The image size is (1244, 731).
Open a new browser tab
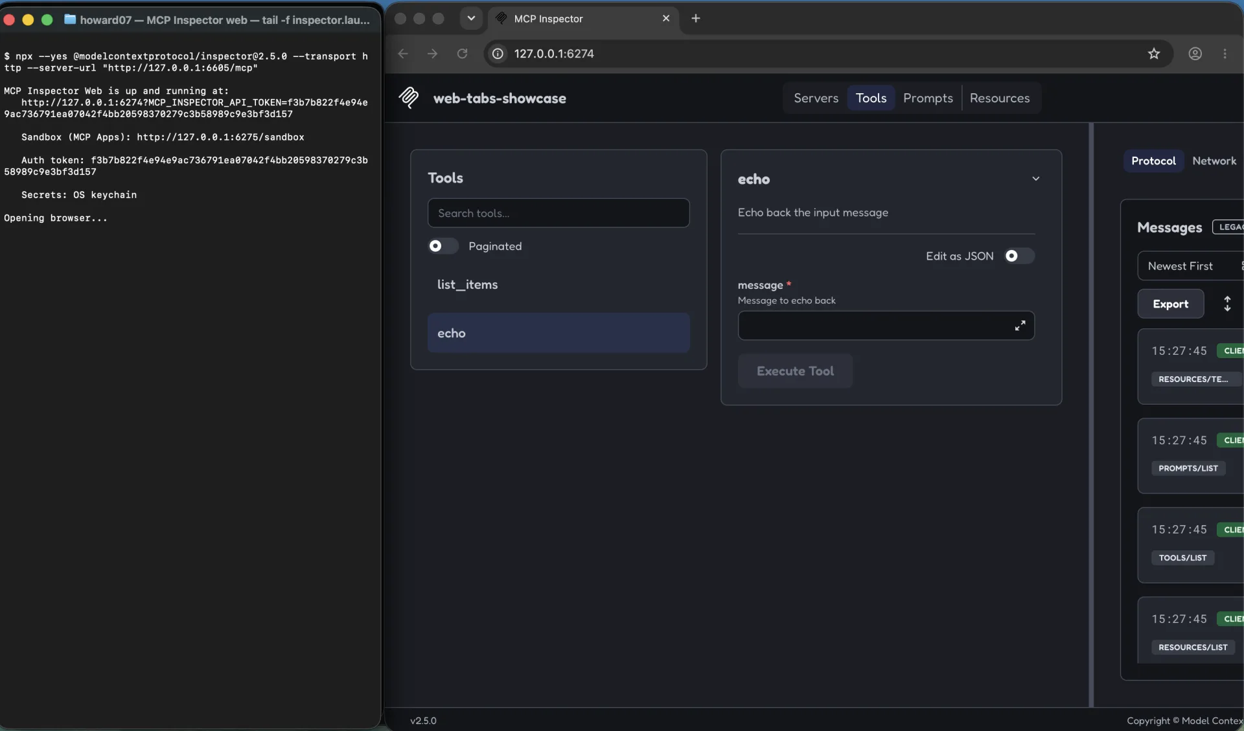(696, 18)
